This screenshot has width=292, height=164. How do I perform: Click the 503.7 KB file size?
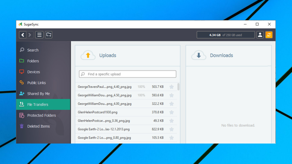(x=157, y=87)
